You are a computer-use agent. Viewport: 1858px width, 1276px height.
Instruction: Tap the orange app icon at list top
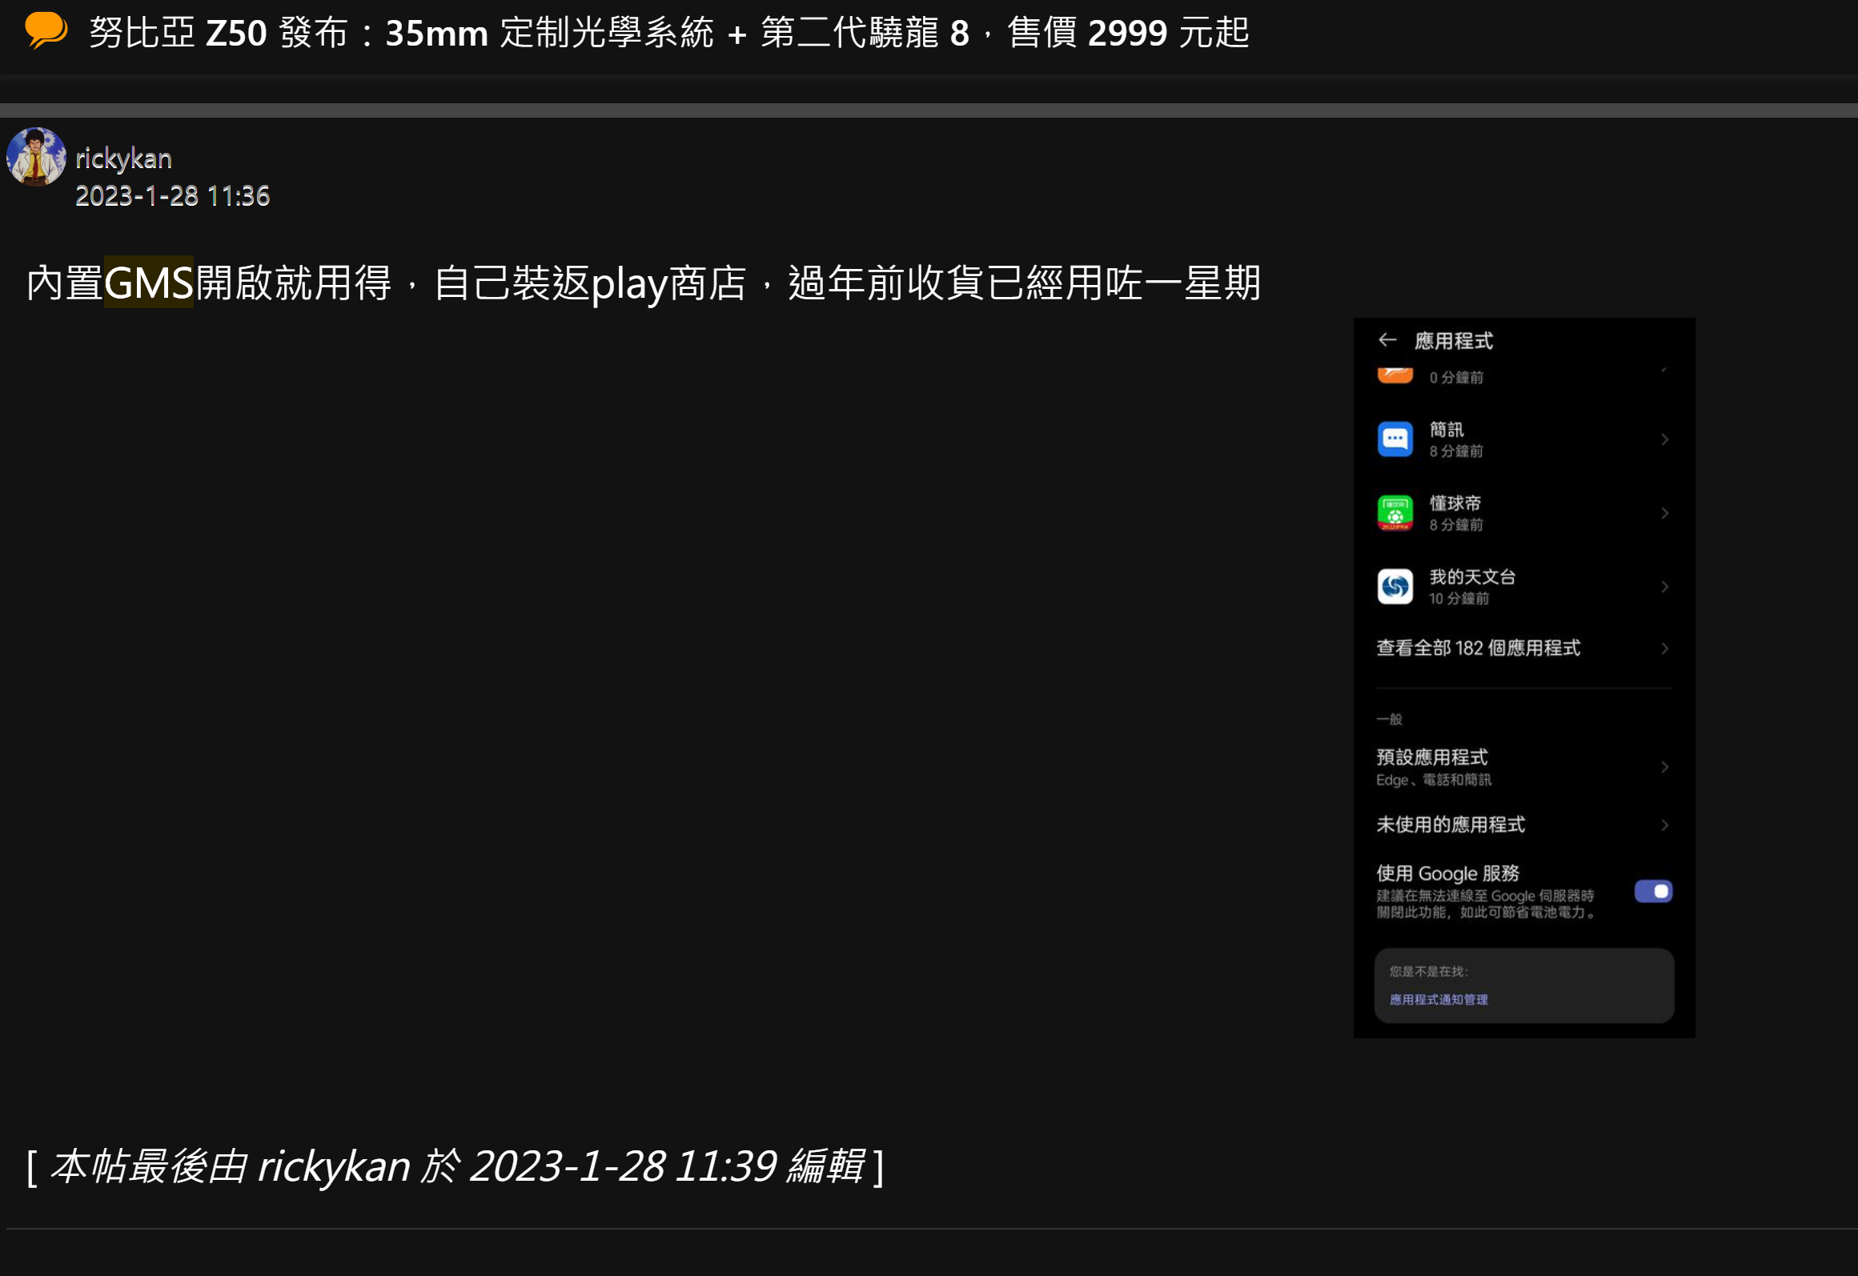click(x=1395, y=375)
